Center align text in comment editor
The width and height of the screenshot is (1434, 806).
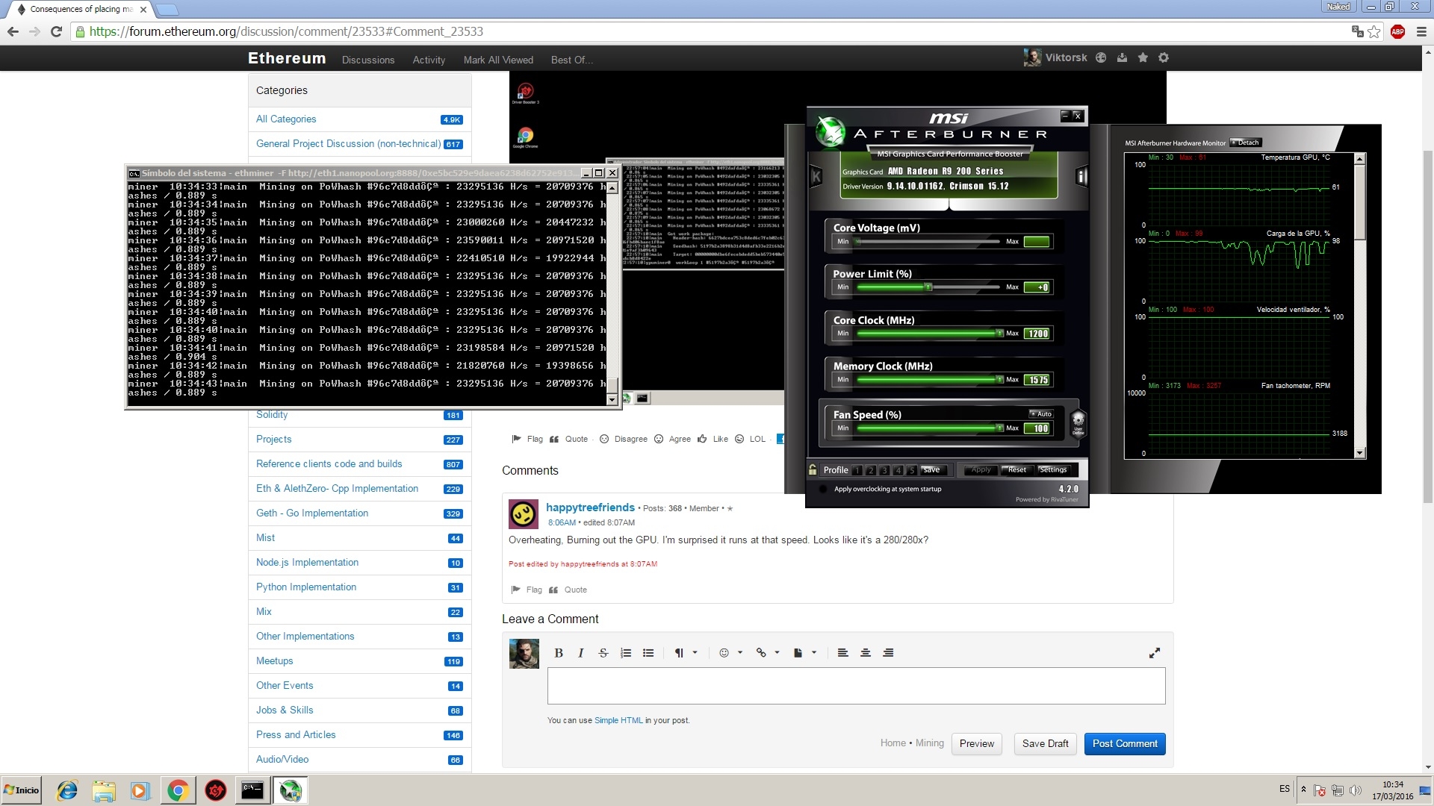(x=866, y=653)
